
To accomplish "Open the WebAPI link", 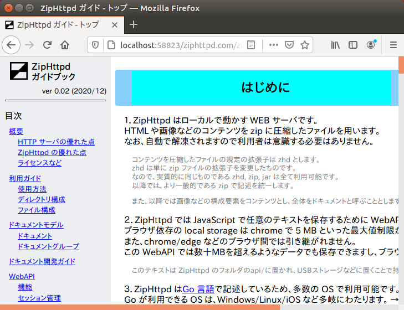I will [x=22, y=277].
